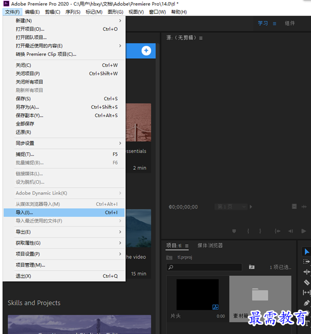Click next page arrow beside 第1页
The width and height of the screenshot is (311, 334).
[x=251, y=207]
